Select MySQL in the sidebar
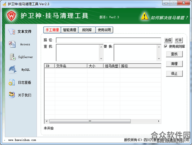The height and width of the screenshot is (145, 192). 26,70
